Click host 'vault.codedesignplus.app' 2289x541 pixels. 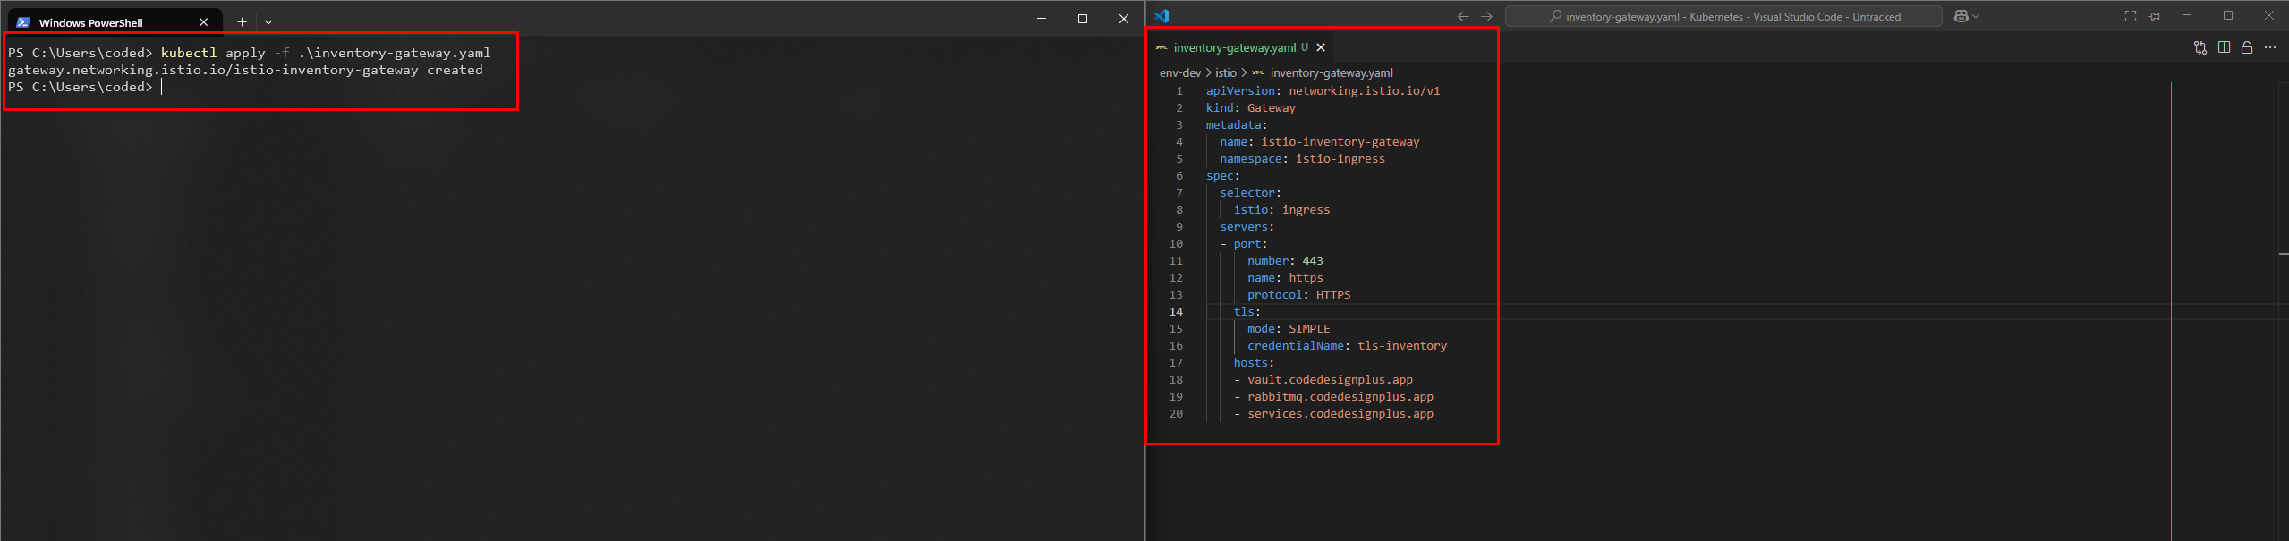pyautogui.click(x=1331, y=379)
